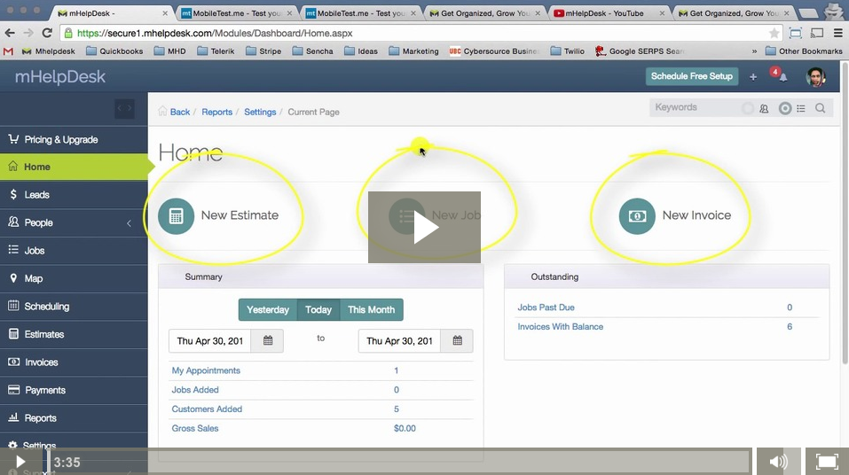Open Customers Added link
The width and height of the screenshot is (849, 475).
[x=207, y=409]
